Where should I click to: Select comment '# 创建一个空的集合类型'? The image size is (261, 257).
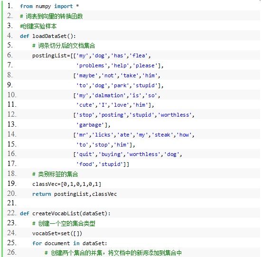64,223
